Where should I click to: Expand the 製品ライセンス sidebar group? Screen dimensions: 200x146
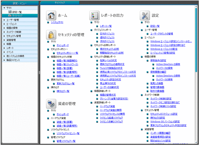[x=4, y=60]
